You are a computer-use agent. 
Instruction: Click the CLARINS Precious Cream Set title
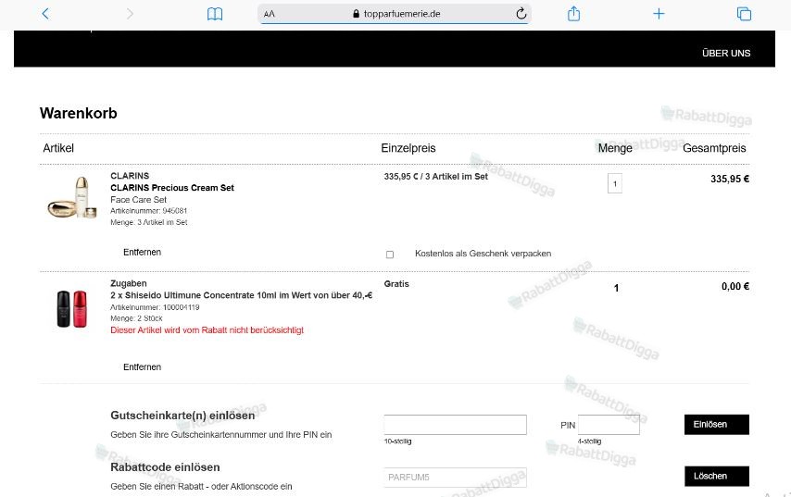pos(172,188)
